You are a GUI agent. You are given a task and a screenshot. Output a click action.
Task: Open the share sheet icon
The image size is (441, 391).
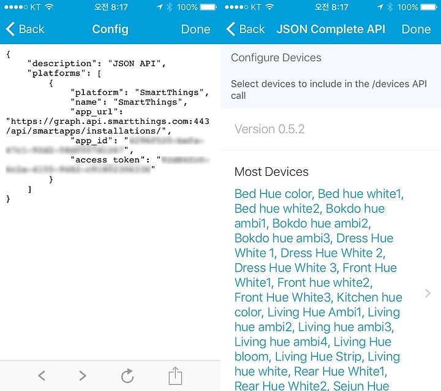tap(175, 376)
